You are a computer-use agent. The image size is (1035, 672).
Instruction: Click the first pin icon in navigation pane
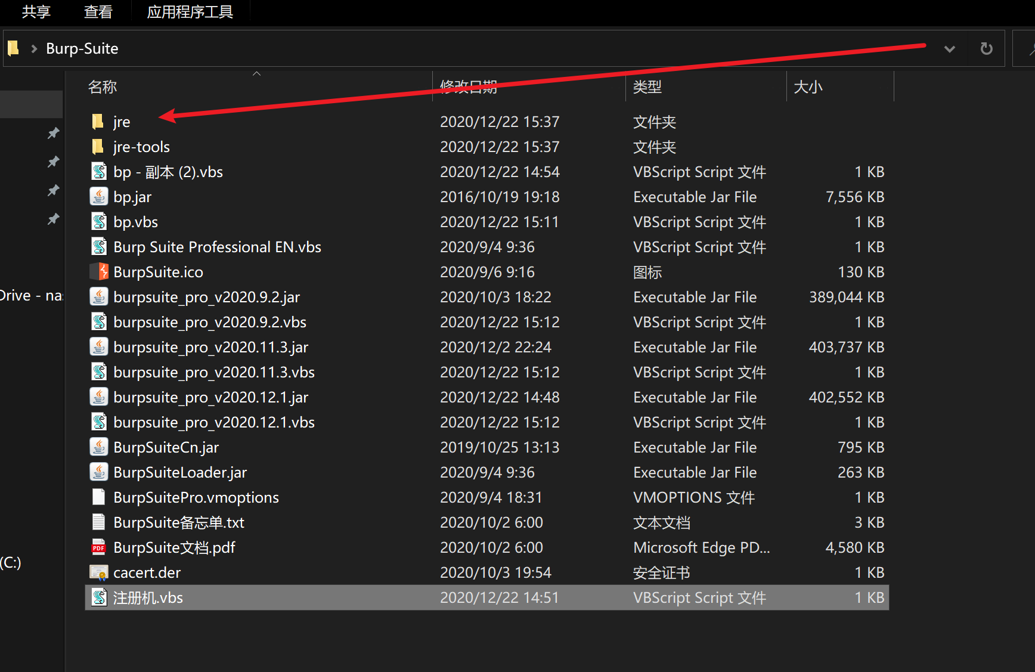(54, 133)
